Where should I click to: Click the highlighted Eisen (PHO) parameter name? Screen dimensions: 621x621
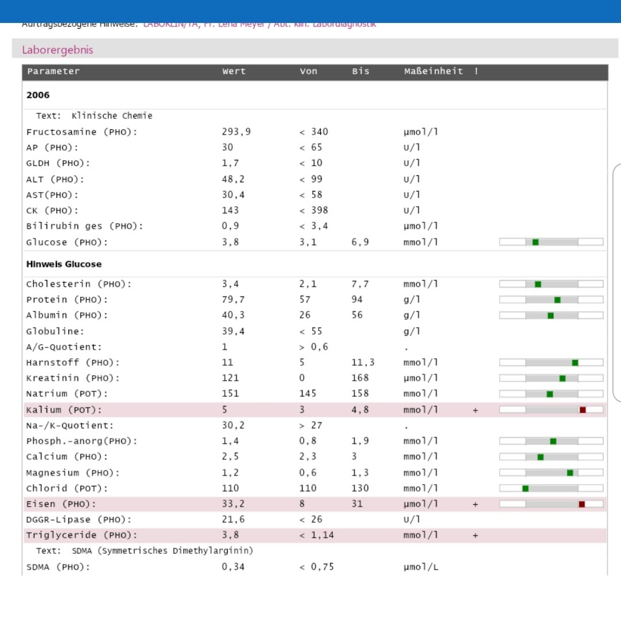61,504
